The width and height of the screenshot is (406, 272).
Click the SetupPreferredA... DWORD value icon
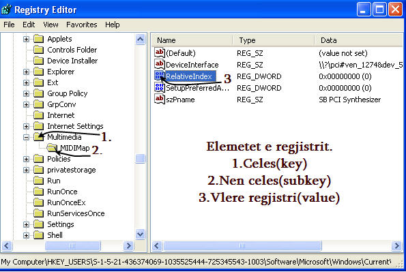coord(160,88)
